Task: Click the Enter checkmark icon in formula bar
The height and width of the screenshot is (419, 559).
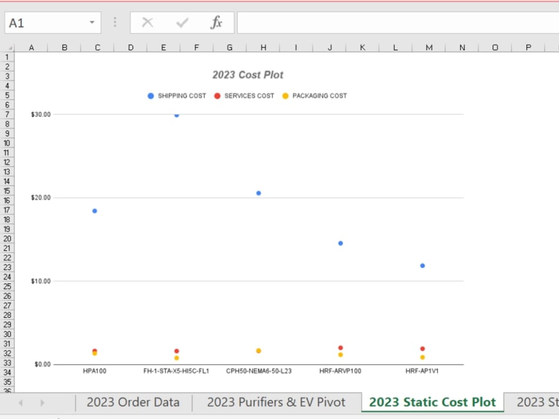Action: 182,23
